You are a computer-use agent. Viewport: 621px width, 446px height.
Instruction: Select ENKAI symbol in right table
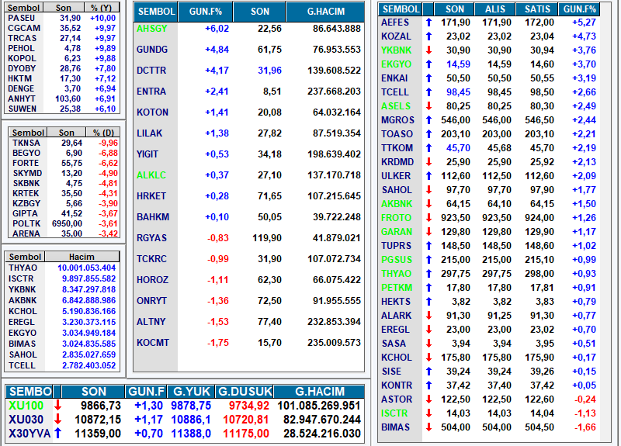point(394,78)
